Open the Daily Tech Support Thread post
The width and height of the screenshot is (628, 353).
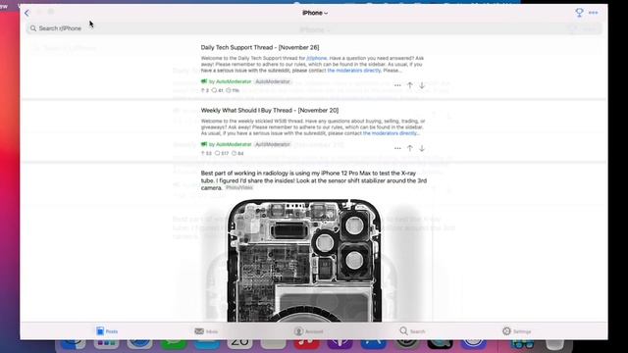(260, 47)
